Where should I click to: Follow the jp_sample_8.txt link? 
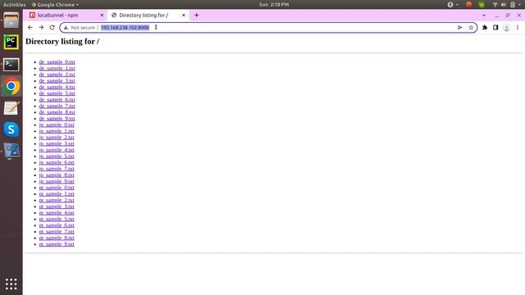[57, 175]
